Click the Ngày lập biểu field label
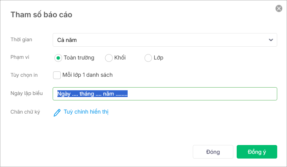The width and height of the screenshot is (287, 167). (26, 93)
